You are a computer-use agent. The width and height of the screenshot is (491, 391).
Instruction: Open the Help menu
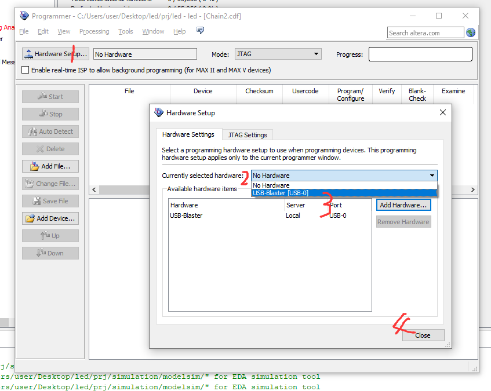180,31
